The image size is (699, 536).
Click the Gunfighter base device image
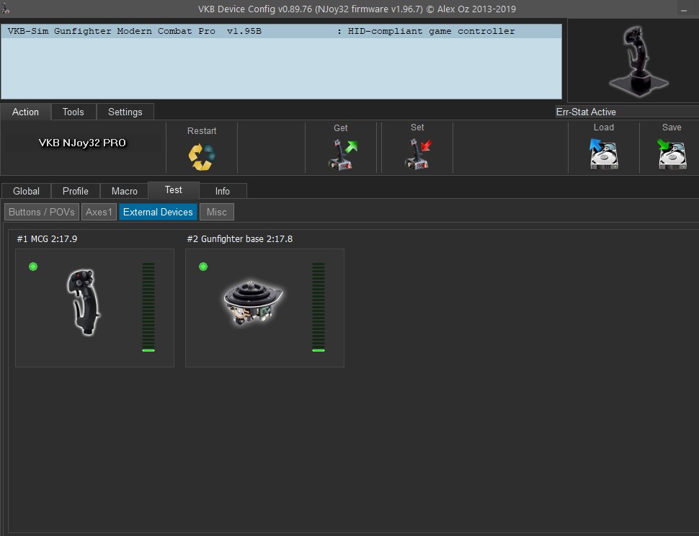click(252, 302)
